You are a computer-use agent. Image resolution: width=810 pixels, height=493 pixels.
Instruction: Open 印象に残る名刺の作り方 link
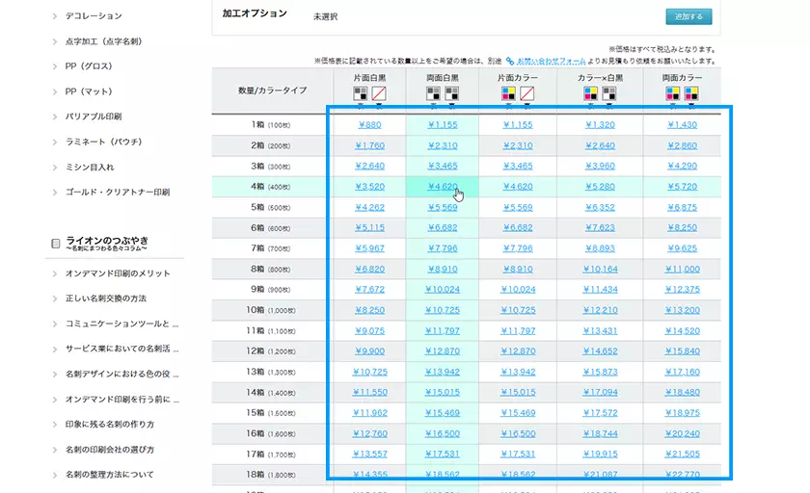[x=110, y=425]
